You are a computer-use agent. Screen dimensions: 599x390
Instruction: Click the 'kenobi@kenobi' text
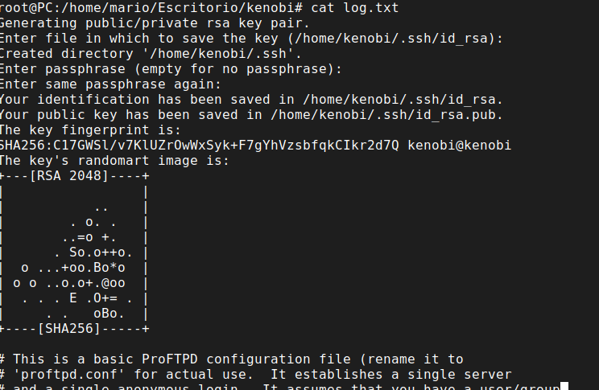point(459,146)
